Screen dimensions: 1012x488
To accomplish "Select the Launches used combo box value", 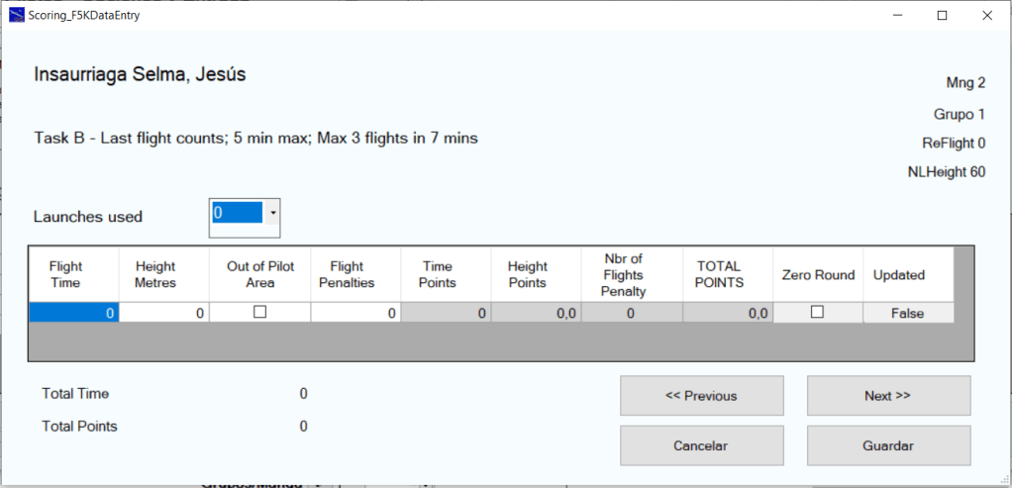I will click(x=238, y=213).
